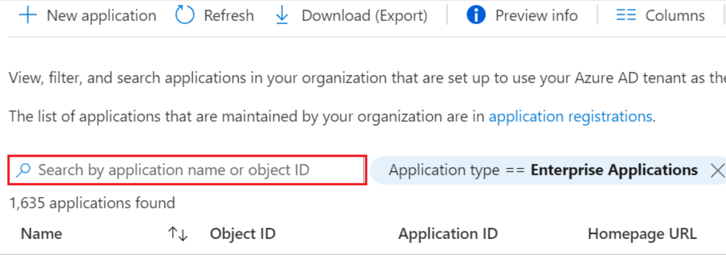Open the Columns chooser label
Viewport: 726px width, 256px height.
click(675, 16)
